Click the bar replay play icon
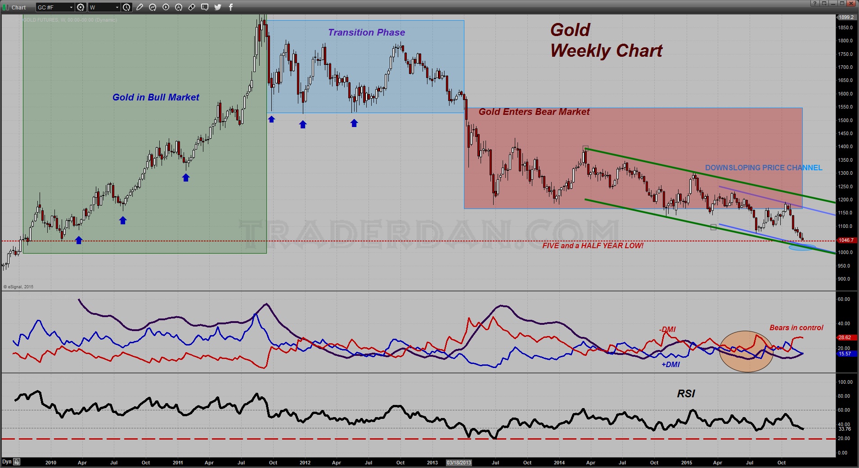This screenshot has height=468, width=859. click(166, 7)
